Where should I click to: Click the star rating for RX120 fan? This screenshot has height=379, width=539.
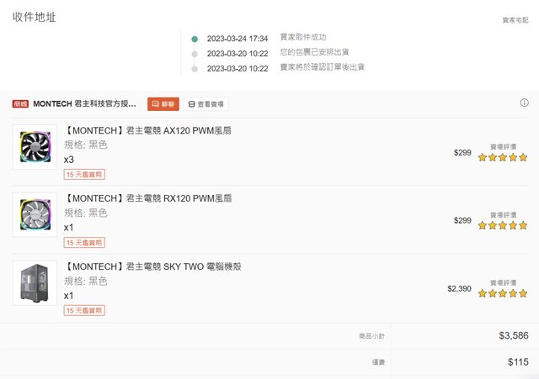tap(503, 225)
